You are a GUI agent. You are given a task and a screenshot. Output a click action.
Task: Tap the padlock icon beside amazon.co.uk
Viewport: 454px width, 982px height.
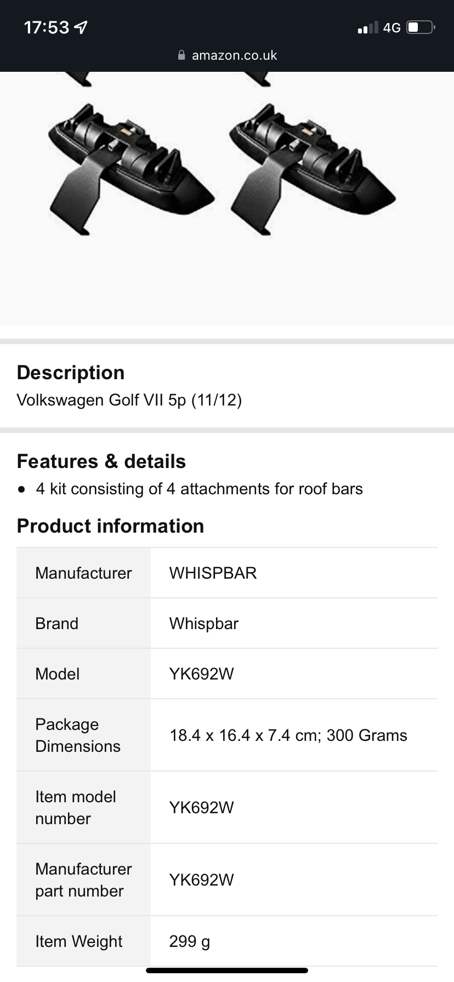point(181,55)
